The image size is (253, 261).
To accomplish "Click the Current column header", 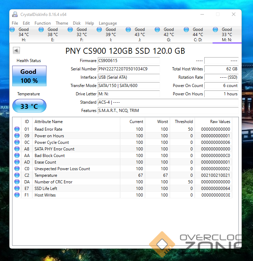I will click(x=132, y=122).
